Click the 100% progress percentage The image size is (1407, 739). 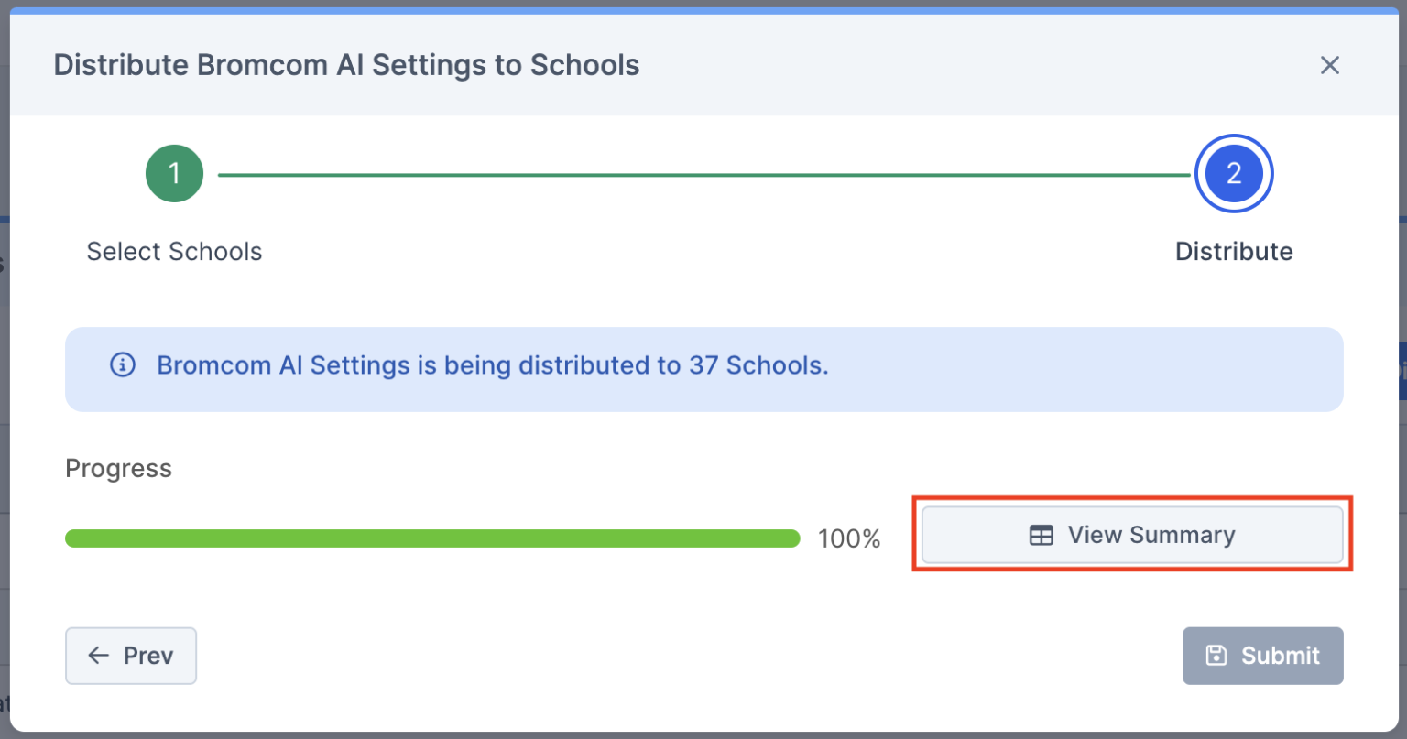[849, 538]
